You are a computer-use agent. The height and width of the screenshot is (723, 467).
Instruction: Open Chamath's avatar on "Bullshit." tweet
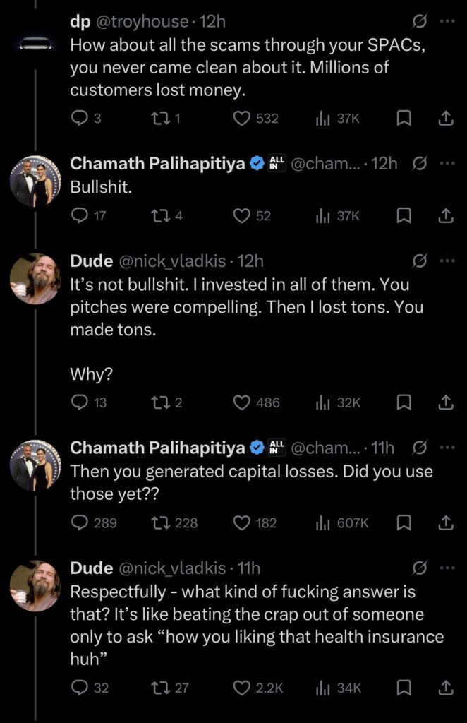click(33, 183)
